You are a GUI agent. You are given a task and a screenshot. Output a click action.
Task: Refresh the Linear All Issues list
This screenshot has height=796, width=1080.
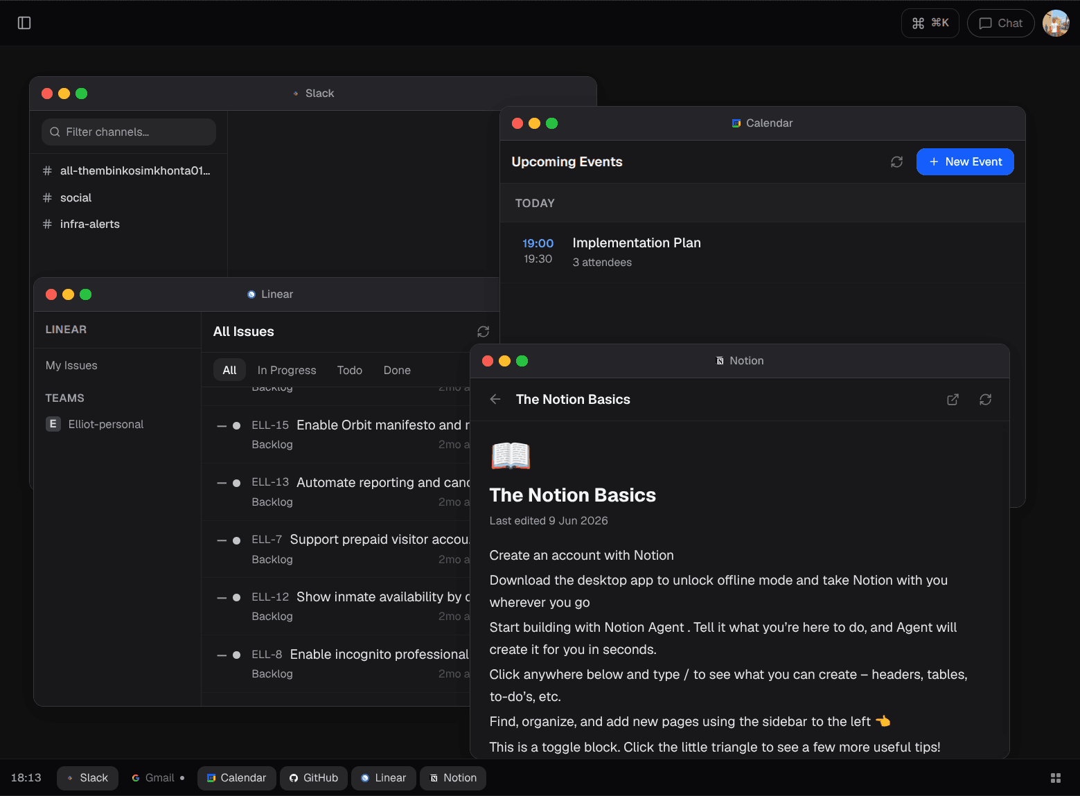483,331
